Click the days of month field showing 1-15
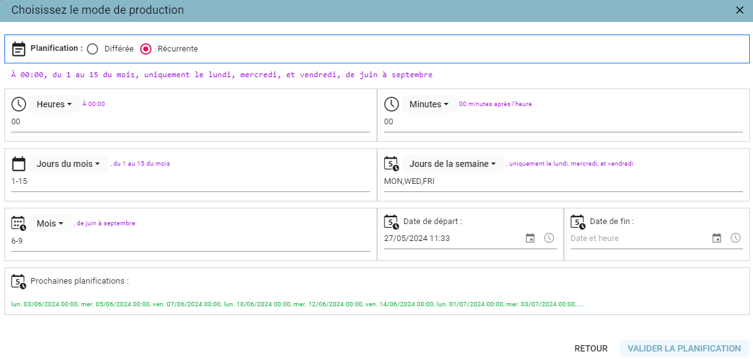753x359 pixels. tap(190, 182)
